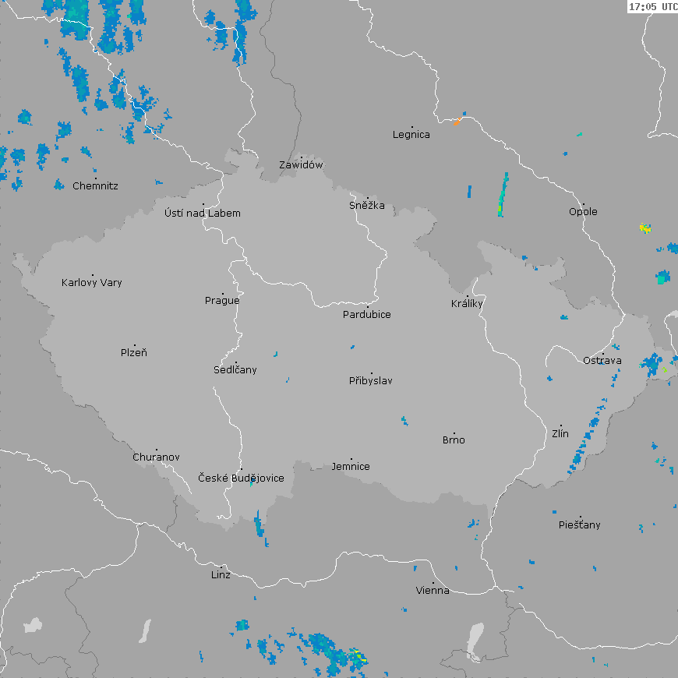Select the Přibyslav location label
678x678 pixels.
(x=371, y=381)
